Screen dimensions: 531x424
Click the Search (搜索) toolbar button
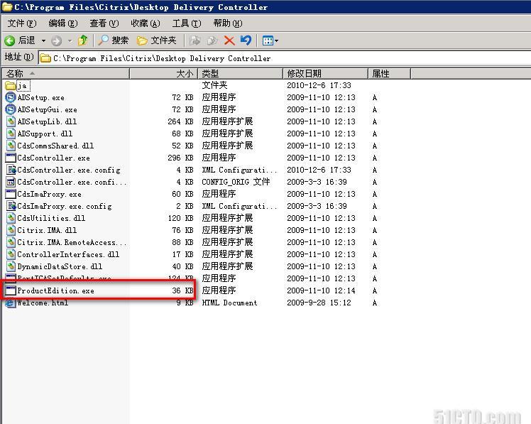(114, 40)
